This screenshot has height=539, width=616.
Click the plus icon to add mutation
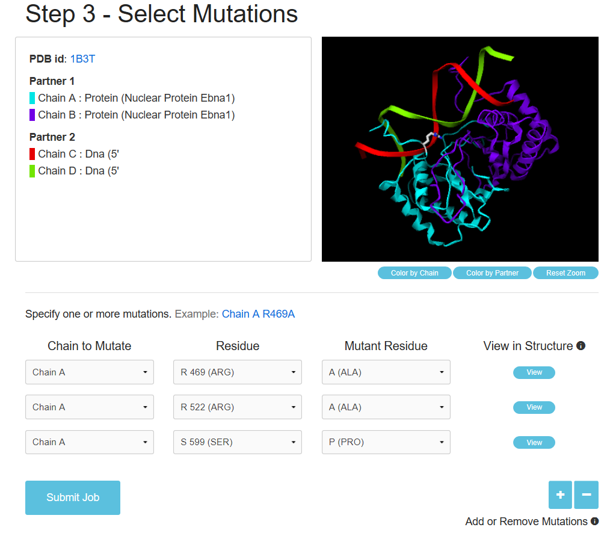click(560, 495)
